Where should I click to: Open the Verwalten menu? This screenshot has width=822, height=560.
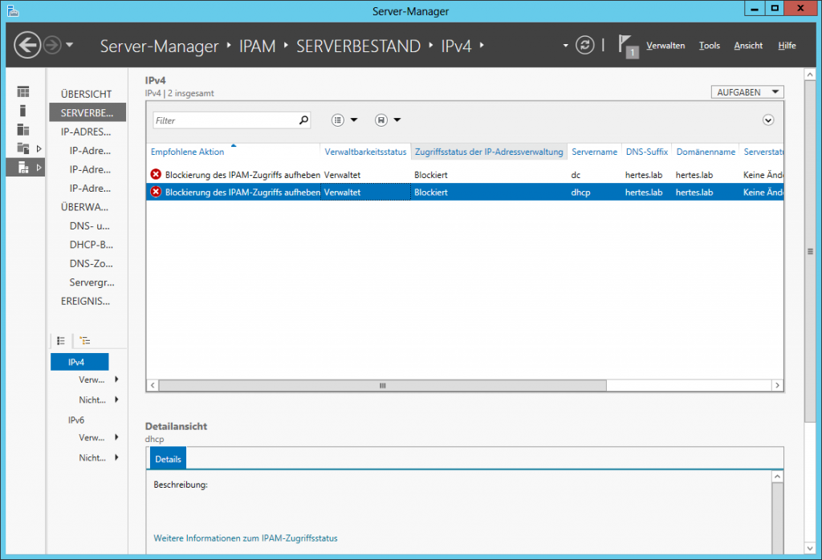point(665,46)
